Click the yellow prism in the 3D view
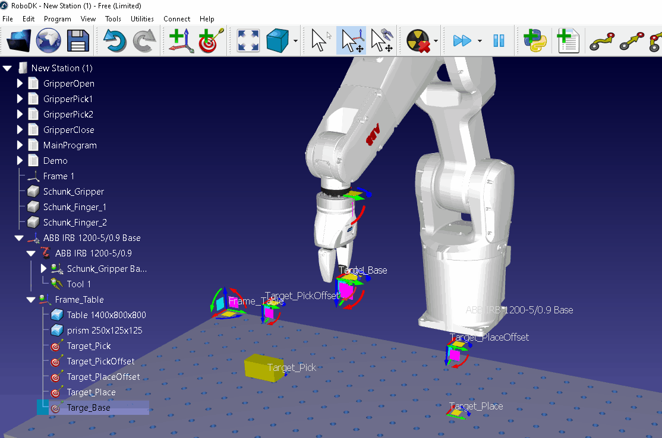This screenshot has width=662, height=438. pyautogui.click(x=263, y=368)
